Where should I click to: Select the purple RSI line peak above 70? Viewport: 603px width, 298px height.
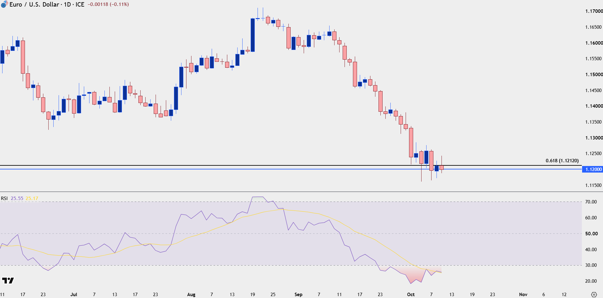258,197
